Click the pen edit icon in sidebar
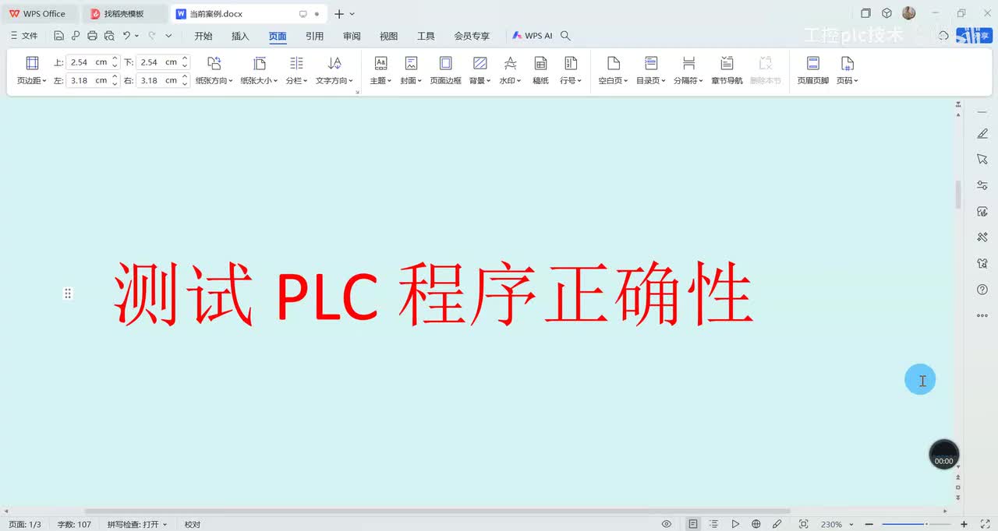Viewport: 998px width, 531px height. (982, 134)
